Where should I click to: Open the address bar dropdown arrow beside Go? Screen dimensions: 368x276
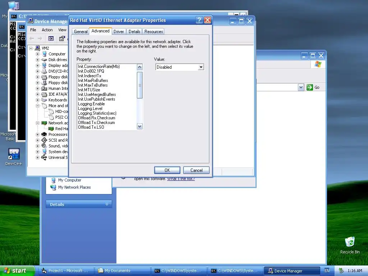[x=301, y=87]
